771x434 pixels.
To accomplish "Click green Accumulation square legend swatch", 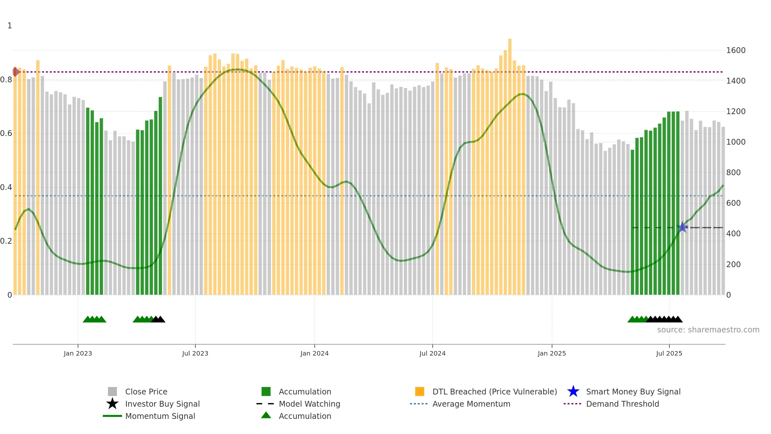I will point(266,392).
